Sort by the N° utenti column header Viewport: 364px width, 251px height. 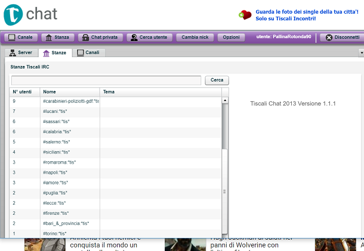click(24, 92)
